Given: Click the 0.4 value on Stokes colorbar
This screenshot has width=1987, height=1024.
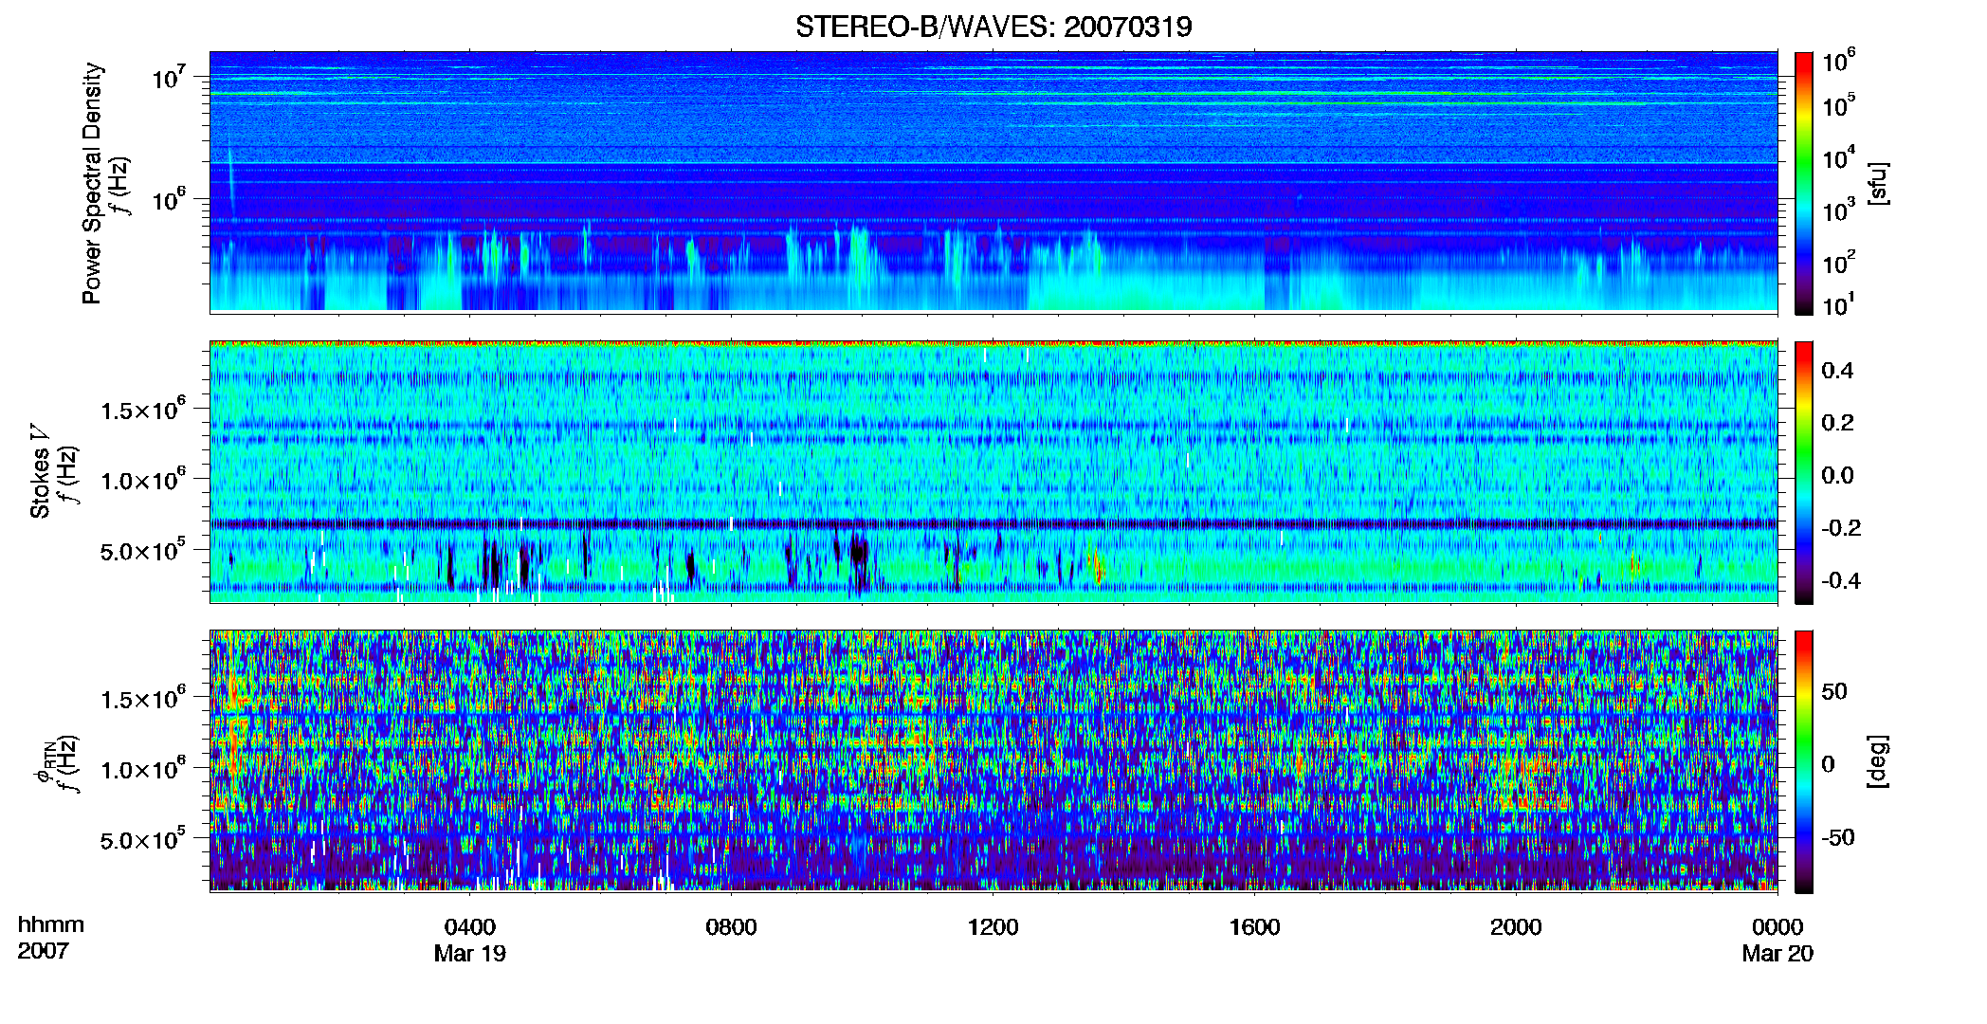Looking at the screenshot, I should 1837,371.
